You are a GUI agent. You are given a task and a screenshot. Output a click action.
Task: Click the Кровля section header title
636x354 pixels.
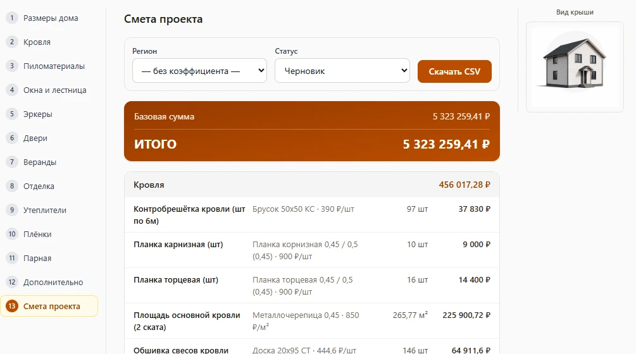[149, 185]
